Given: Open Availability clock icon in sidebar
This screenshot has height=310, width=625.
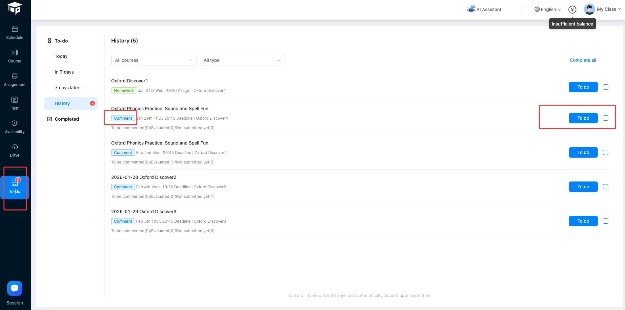Looking at the screenshot, I should point(15,124).
